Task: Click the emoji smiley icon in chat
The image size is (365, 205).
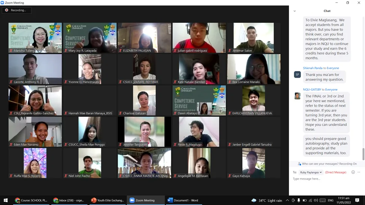Action: coord(353,172)
